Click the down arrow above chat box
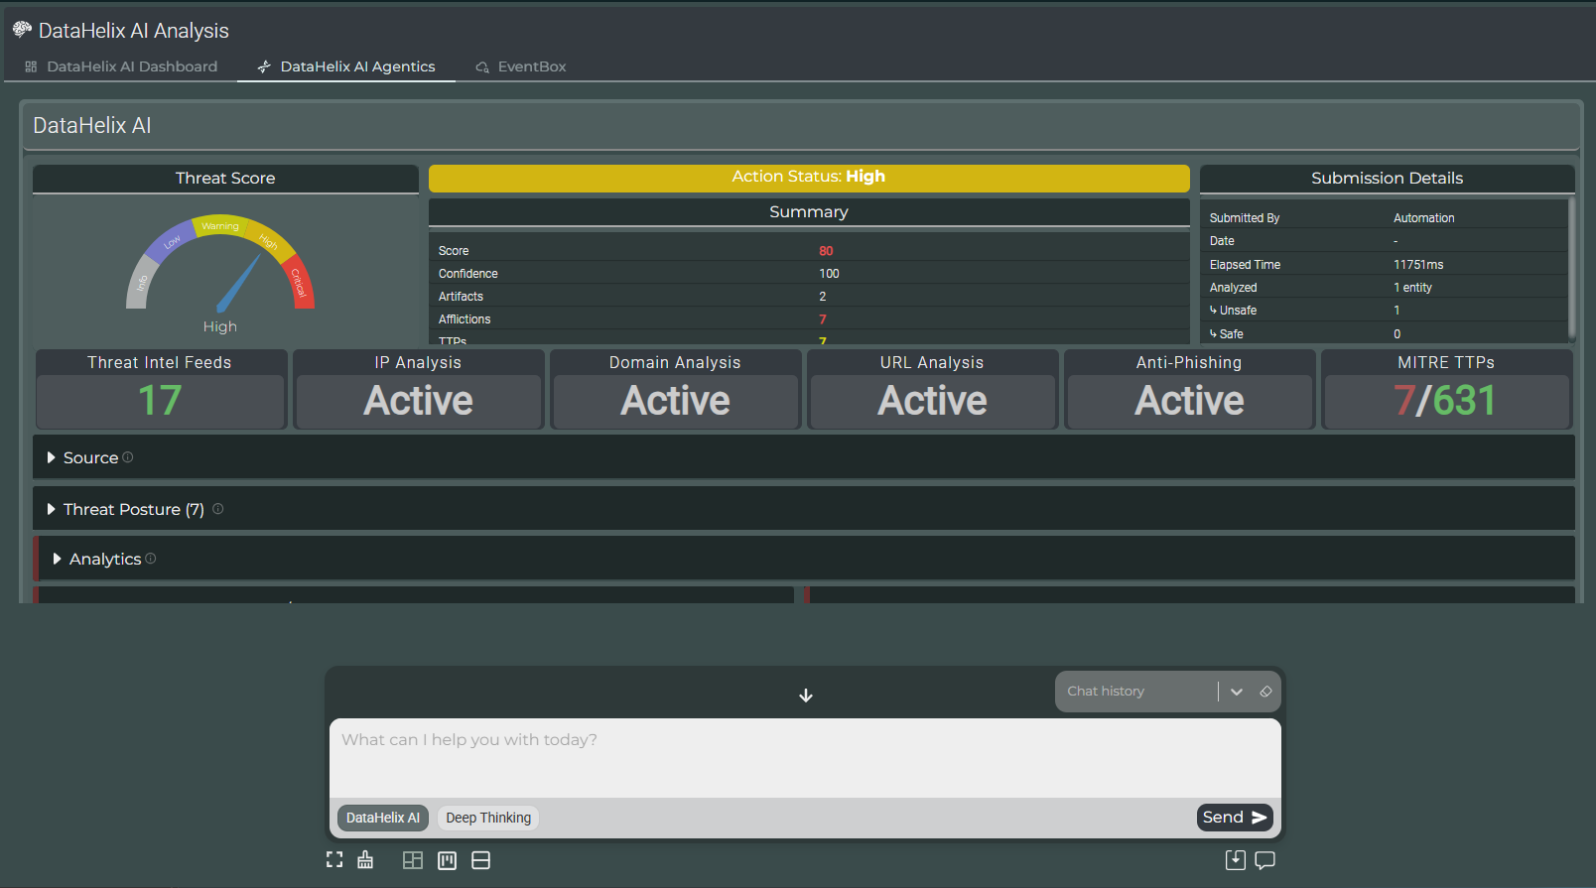This screenshot has height=888, width=1596. coord(806,696)
